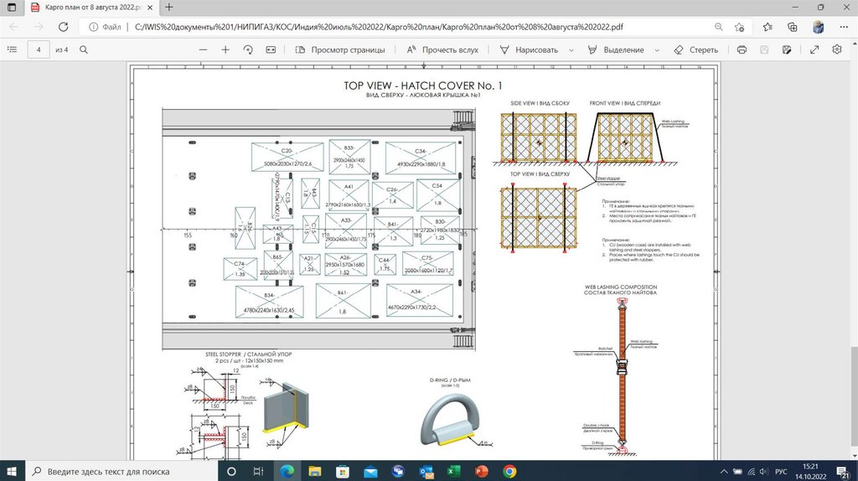This screenshot has height=481, width=858.
Task: Open Excel from the Windows taskbar
Action: coord(454,471)
